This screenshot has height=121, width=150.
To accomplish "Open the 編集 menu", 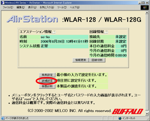I will tap(21, 7).
